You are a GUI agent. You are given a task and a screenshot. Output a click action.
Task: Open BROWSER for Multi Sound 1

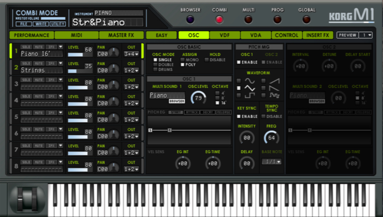tap(177, 101)
